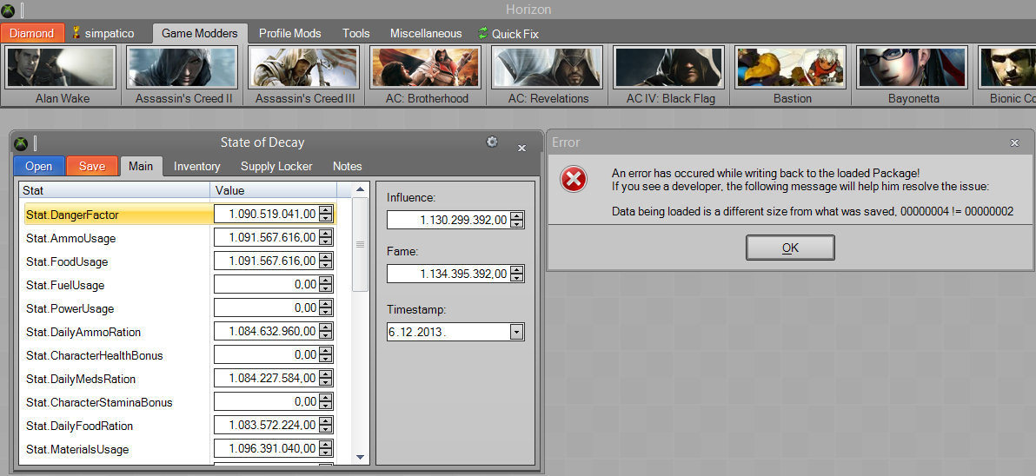Switch to the Profile Mods tab
This screenshot has height=476, width=1036.
tap(289, 33)
